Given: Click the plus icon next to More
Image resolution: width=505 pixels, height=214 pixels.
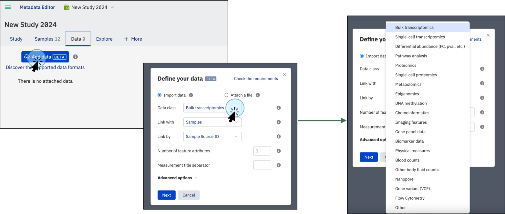Looking at the screenshot, I should (126, 39).
